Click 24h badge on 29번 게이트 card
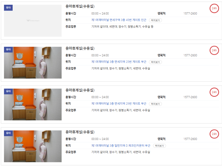Viewport: 222px width, 166px height. pos(214,92)
